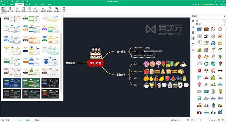Screen dimensions: 226x122
Task: Insert the red location pin clipart
Action: (x=199, y=85)
